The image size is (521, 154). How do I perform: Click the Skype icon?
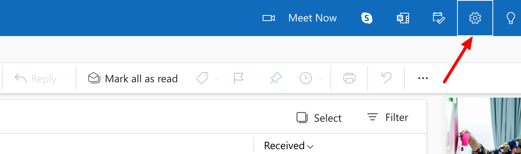tap(367, 18)
